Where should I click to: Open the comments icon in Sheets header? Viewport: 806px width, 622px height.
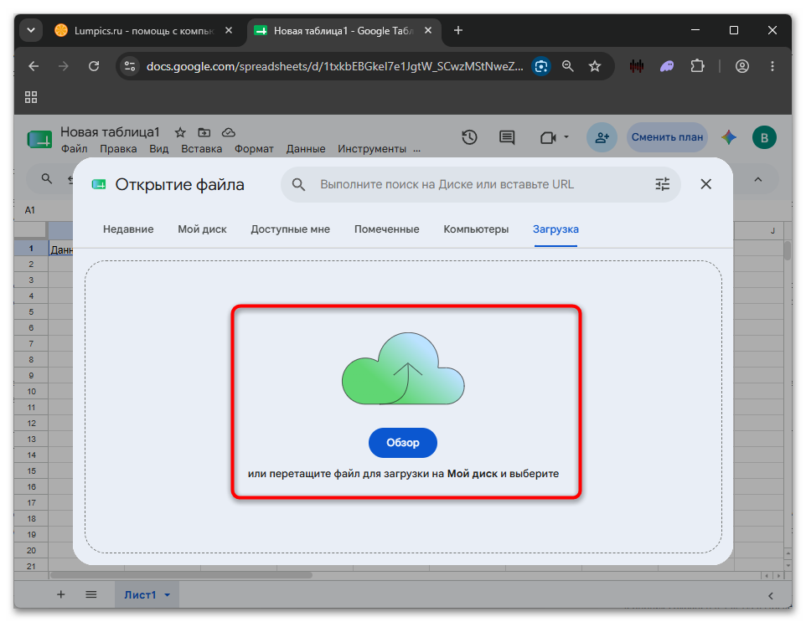coord(507,137)
